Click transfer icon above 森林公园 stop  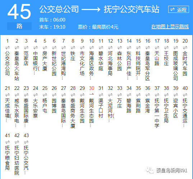pos(120,48)
